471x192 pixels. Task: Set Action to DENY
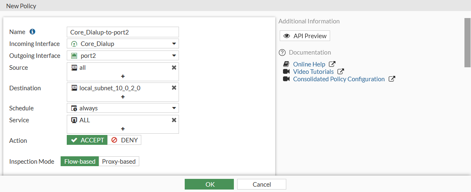(x=125, y=140)
